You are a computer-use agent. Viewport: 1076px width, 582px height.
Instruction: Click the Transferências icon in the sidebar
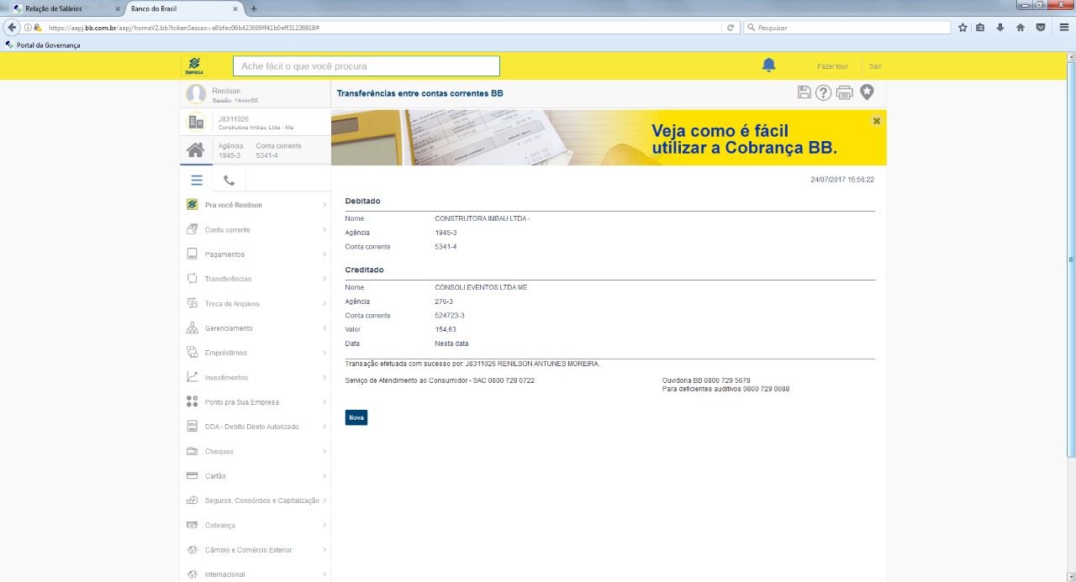tap(192, 279)
